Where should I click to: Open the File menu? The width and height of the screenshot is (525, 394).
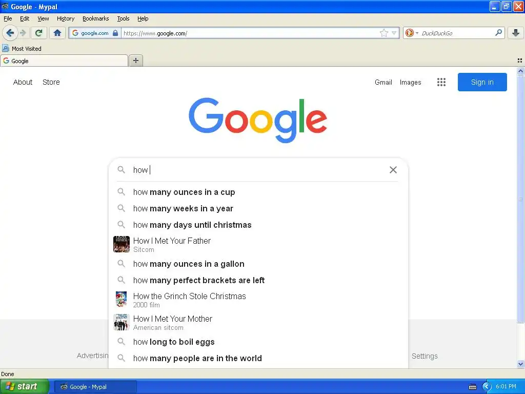8,18
